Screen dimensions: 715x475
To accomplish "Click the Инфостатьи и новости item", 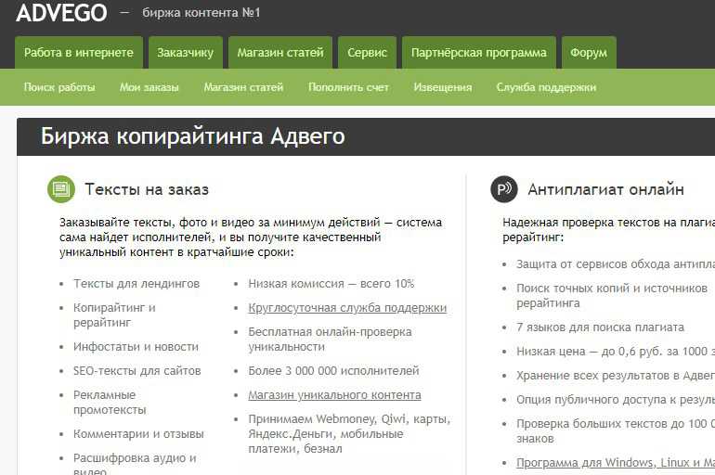I will [136, 347].
